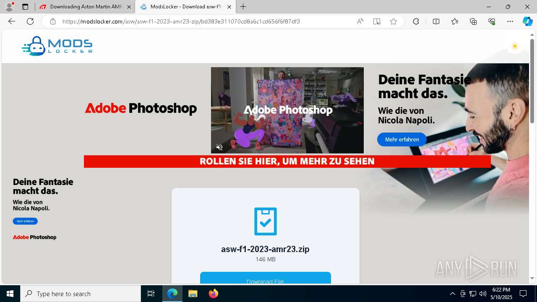
Task: Click the red ROLLEN SIE HIER banner
Action: point(287,161)
